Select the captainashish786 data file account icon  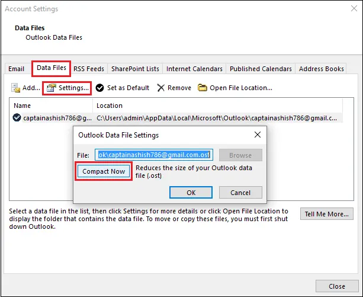[17, 118]
